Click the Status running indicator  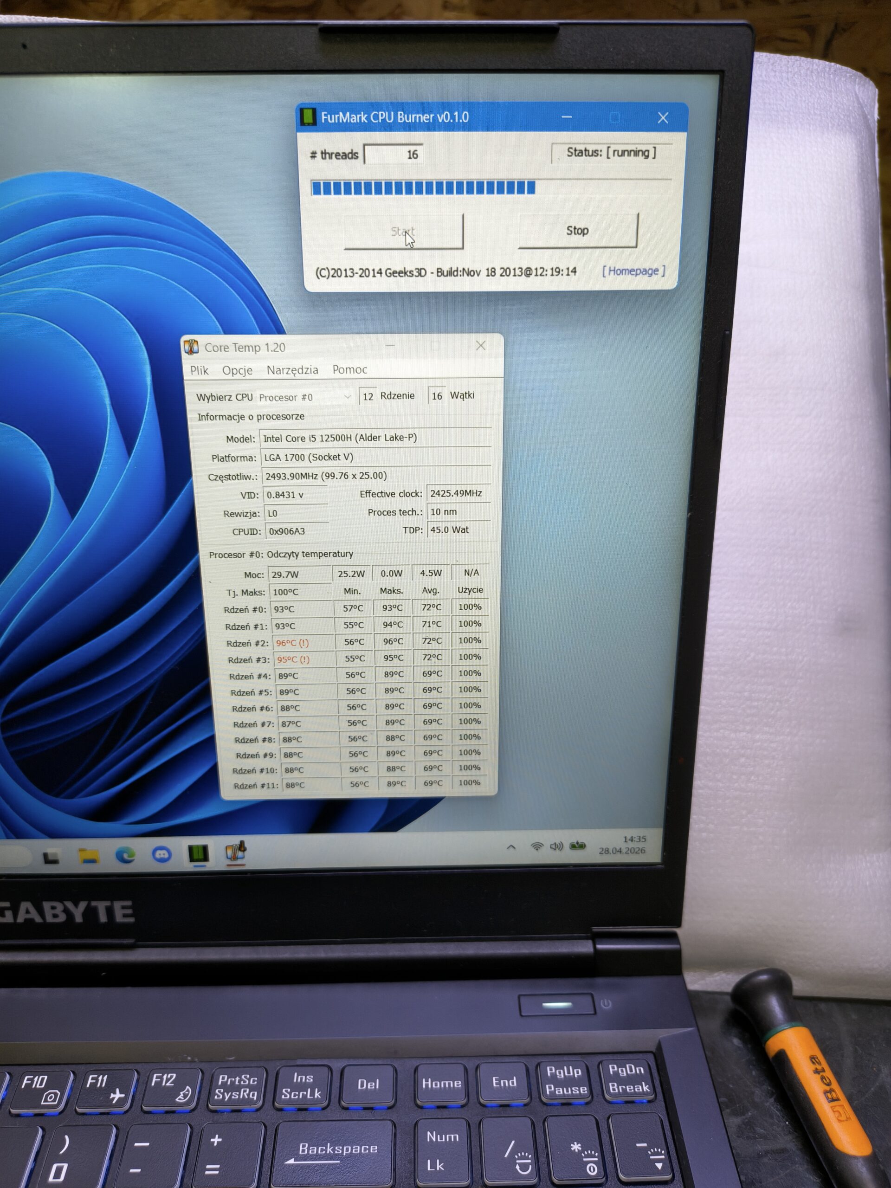[611, 153]
